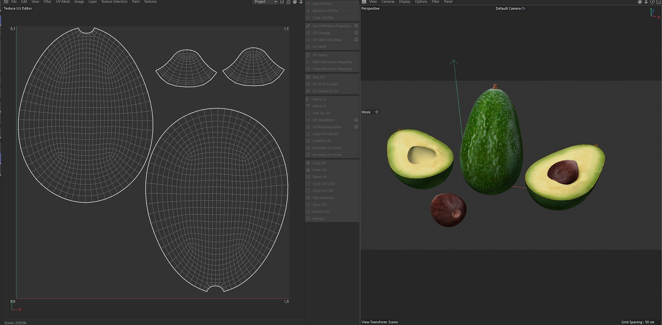The width and height of the screenshot is (662, 325).
Task: Click the Cycle UV CCW icon
Action: [308, 184]
